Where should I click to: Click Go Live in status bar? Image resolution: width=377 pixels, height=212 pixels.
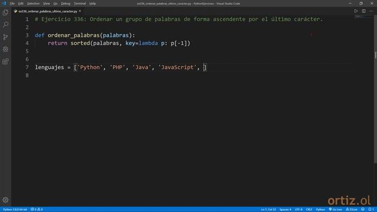(x=335, y=210)
